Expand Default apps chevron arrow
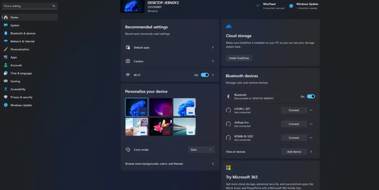 click(213, 47)
